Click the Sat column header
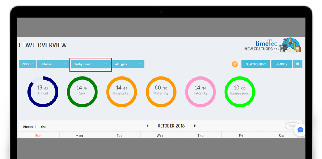Screen dimensions: 322x159 coord(281,136)
